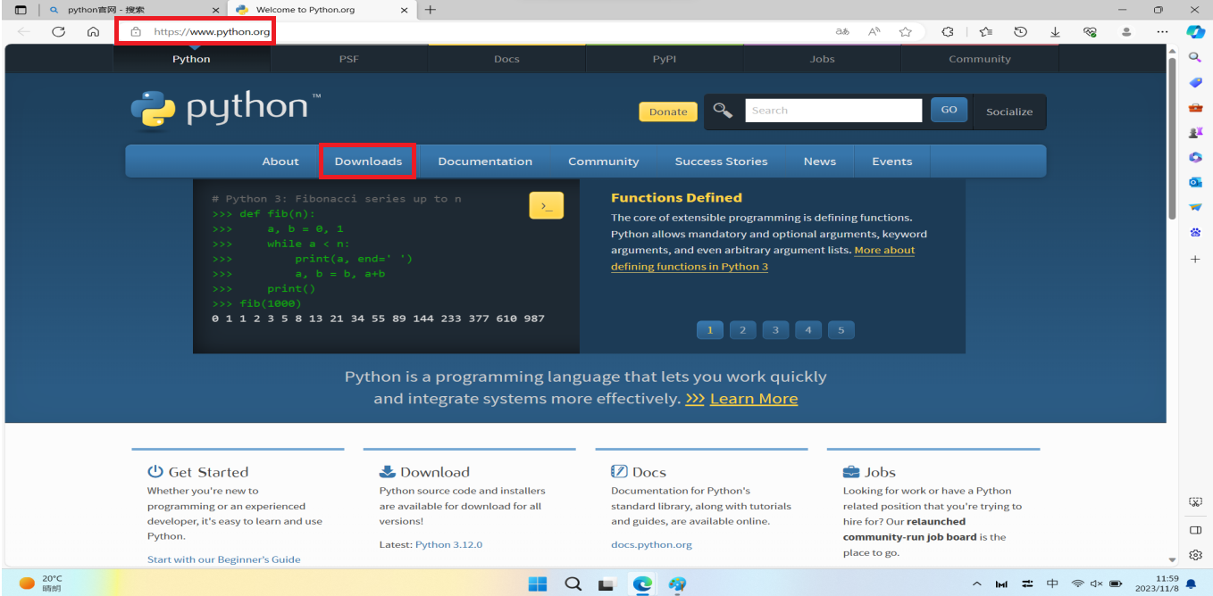Click the address bar URL
The image size is (1213, 596).
pyautogui.click(x=212, y=31)
